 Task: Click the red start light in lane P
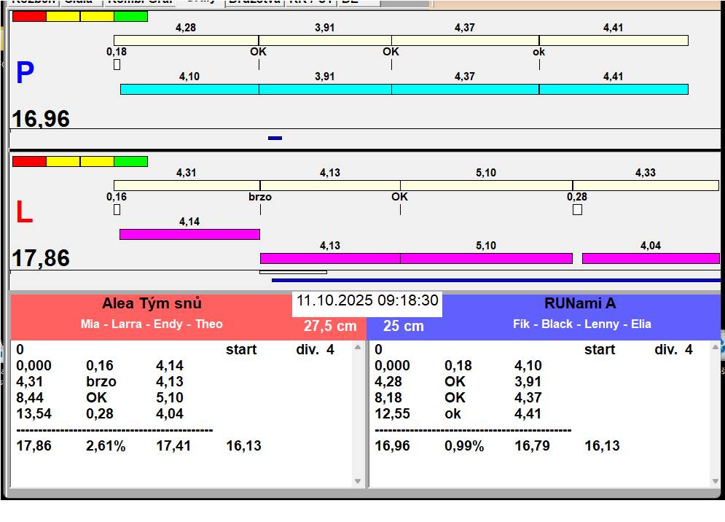29,16
